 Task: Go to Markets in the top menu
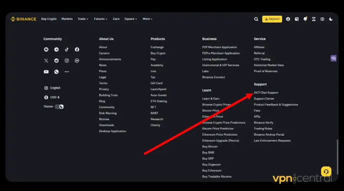(x=67, y=19)
